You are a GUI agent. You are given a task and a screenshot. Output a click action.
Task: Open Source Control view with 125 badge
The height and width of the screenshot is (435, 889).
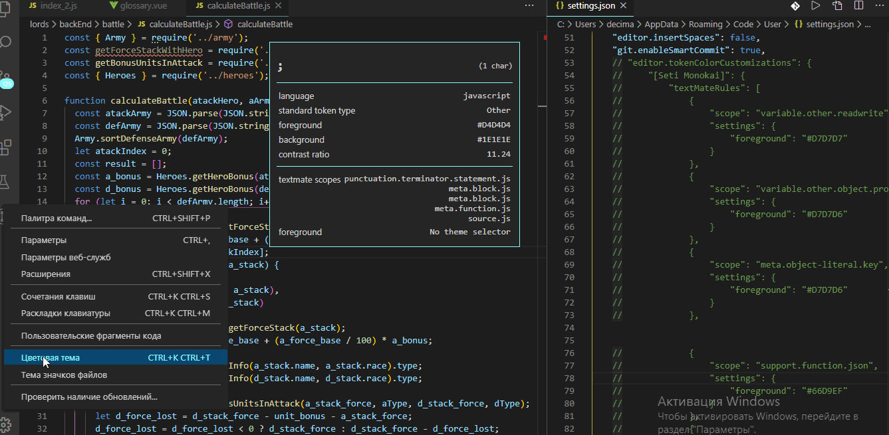(x=7, y=79)
